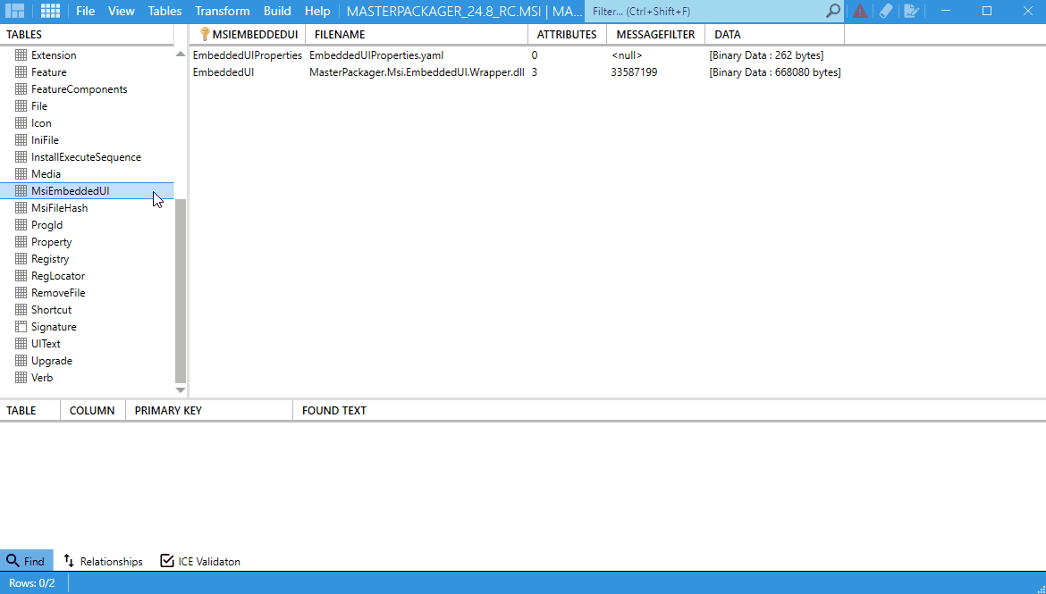Open the Help menu

pos(317,12)
